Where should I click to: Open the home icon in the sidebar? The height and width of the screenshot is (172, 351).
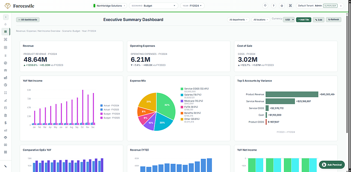(x=5, y=25)
